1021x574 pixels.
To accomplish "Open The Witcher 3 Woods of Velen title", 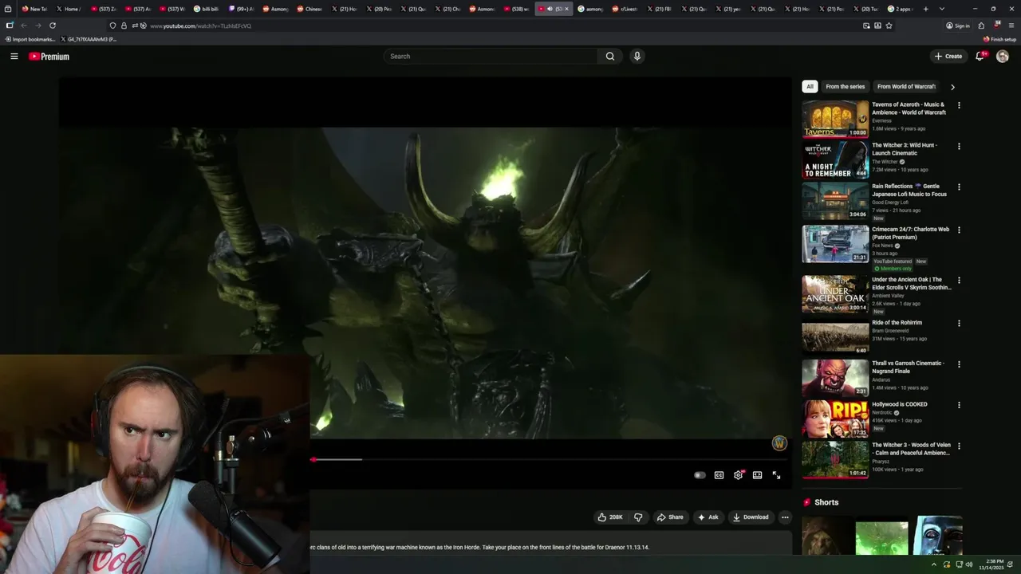I will 911,449.
